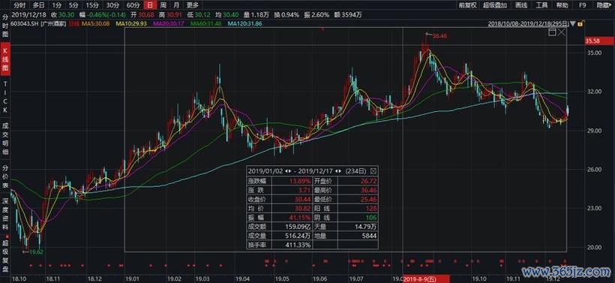The width and height of the screenshot is (615, 283).
Task: Click the 成交额 159.09亿 value
Action: [x=297, y=227]
